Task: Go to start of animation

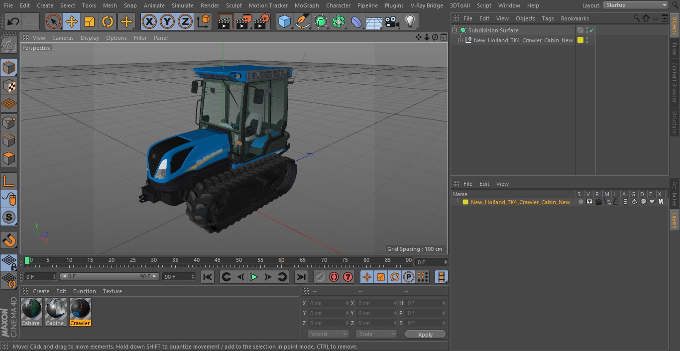Action: pyautogui.click(x=208, y=277)
